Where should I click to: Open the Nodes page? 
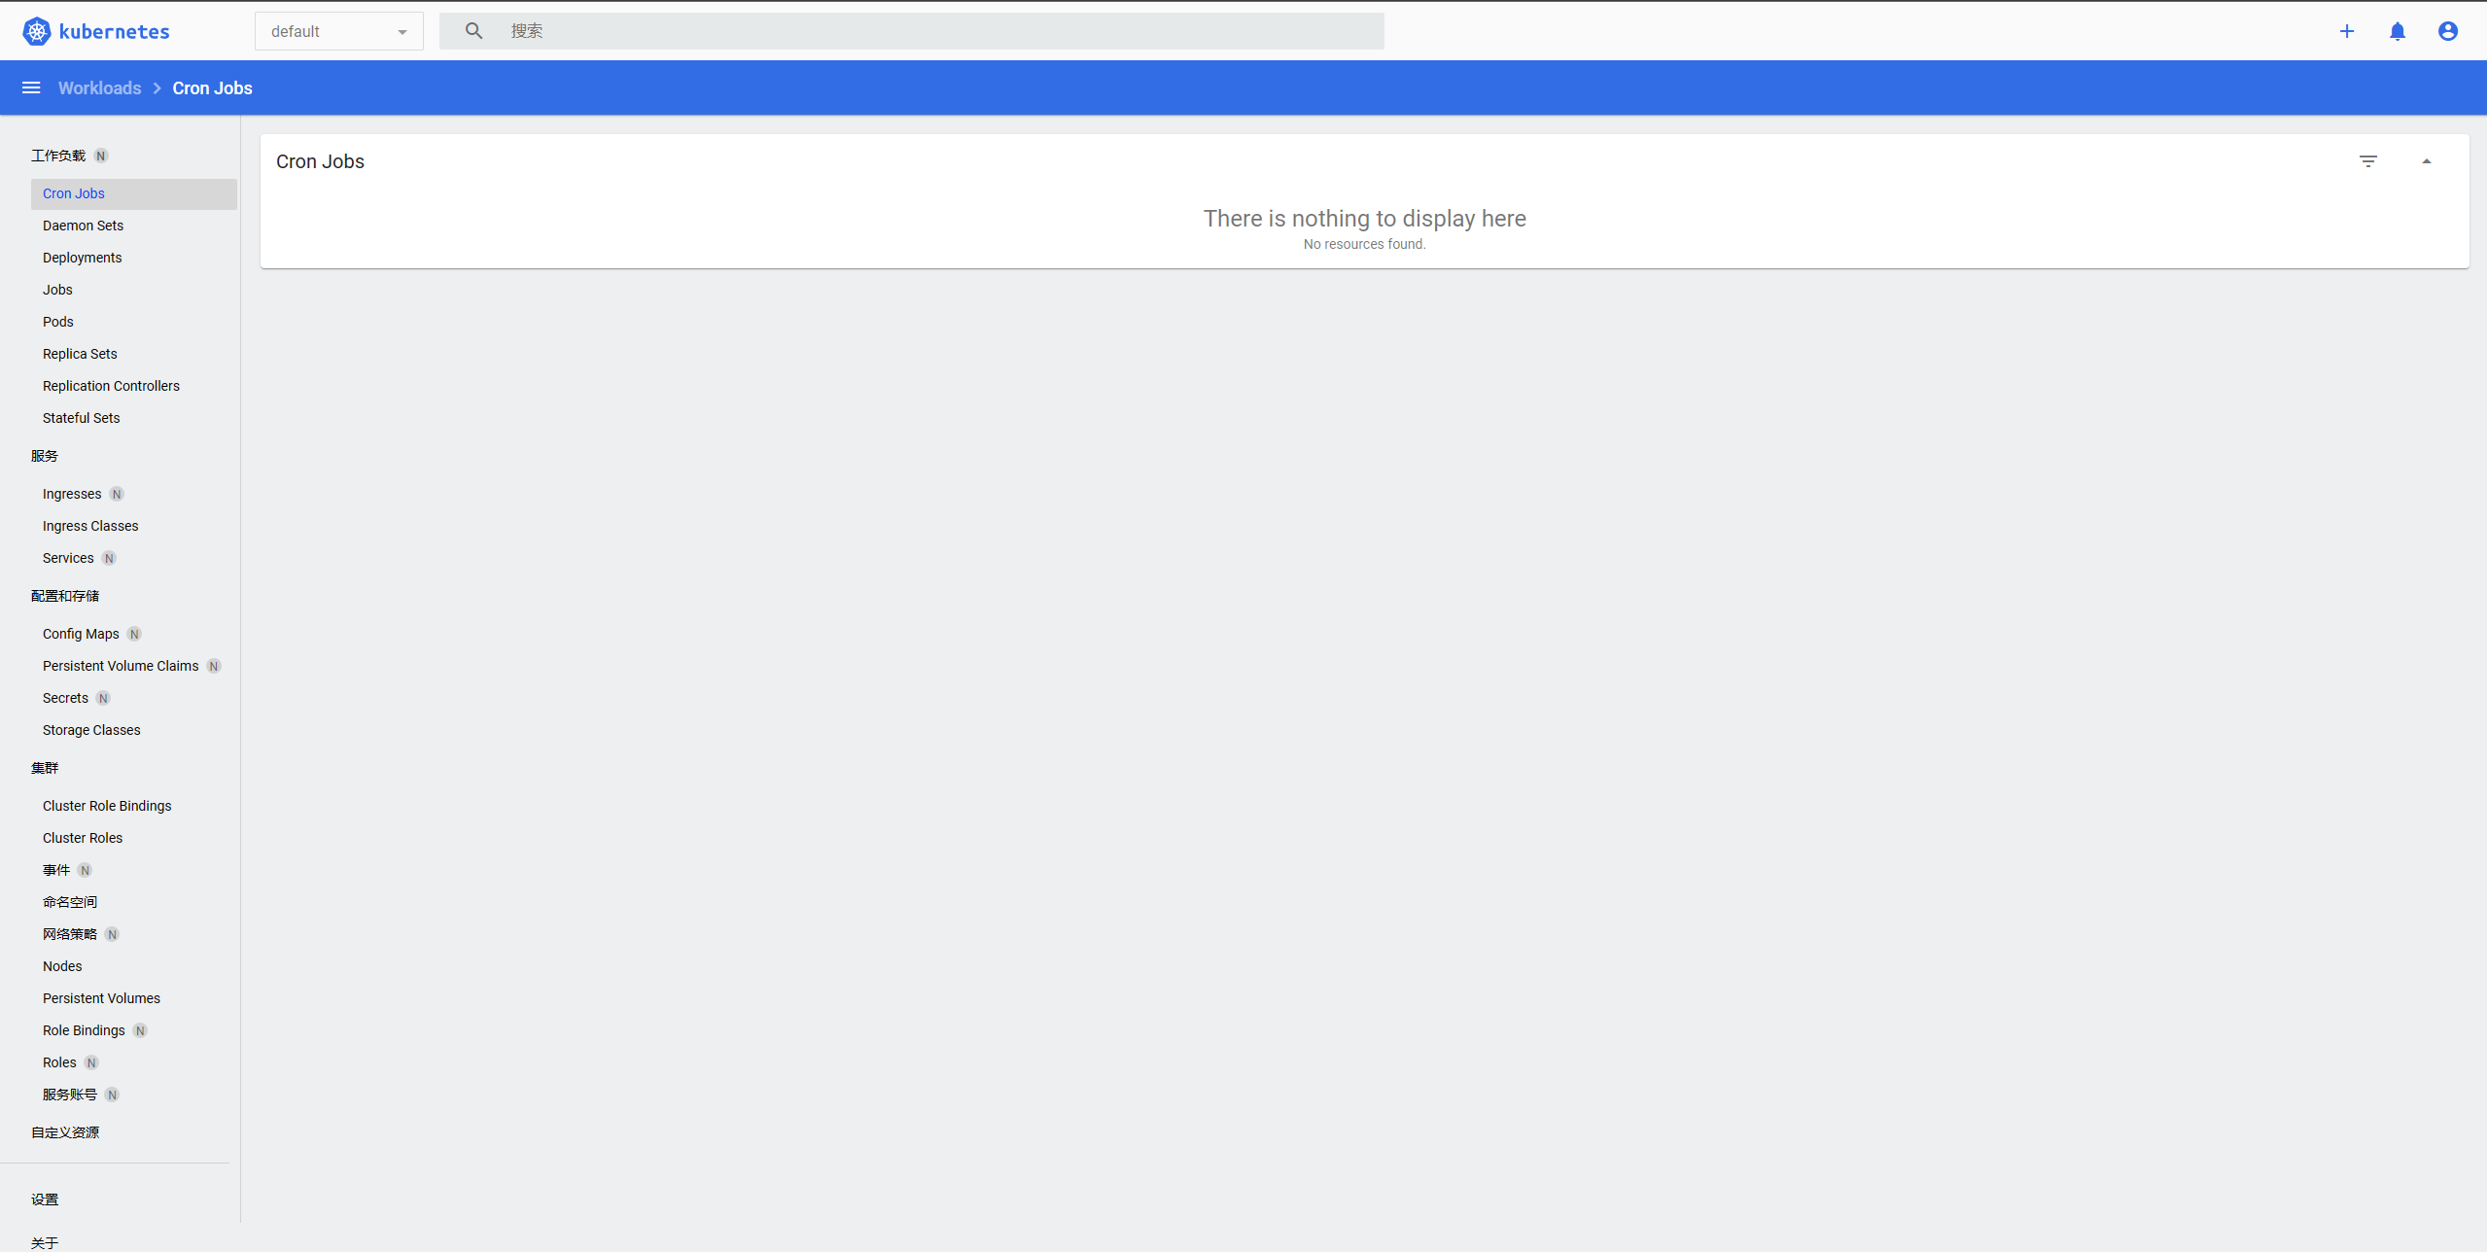(x=62, y=966)
